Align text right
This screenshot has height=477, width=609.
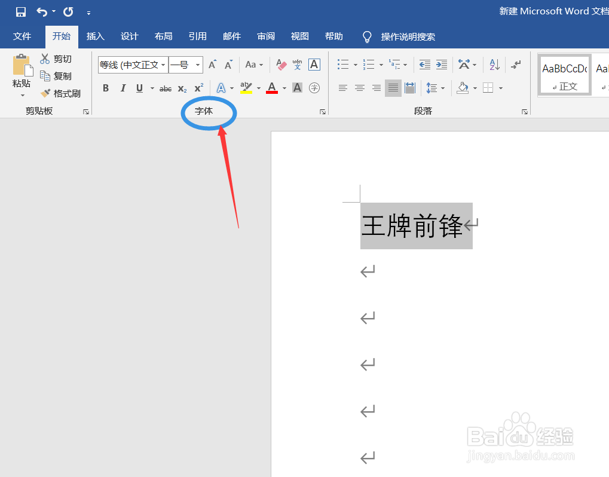pos(377,88)
